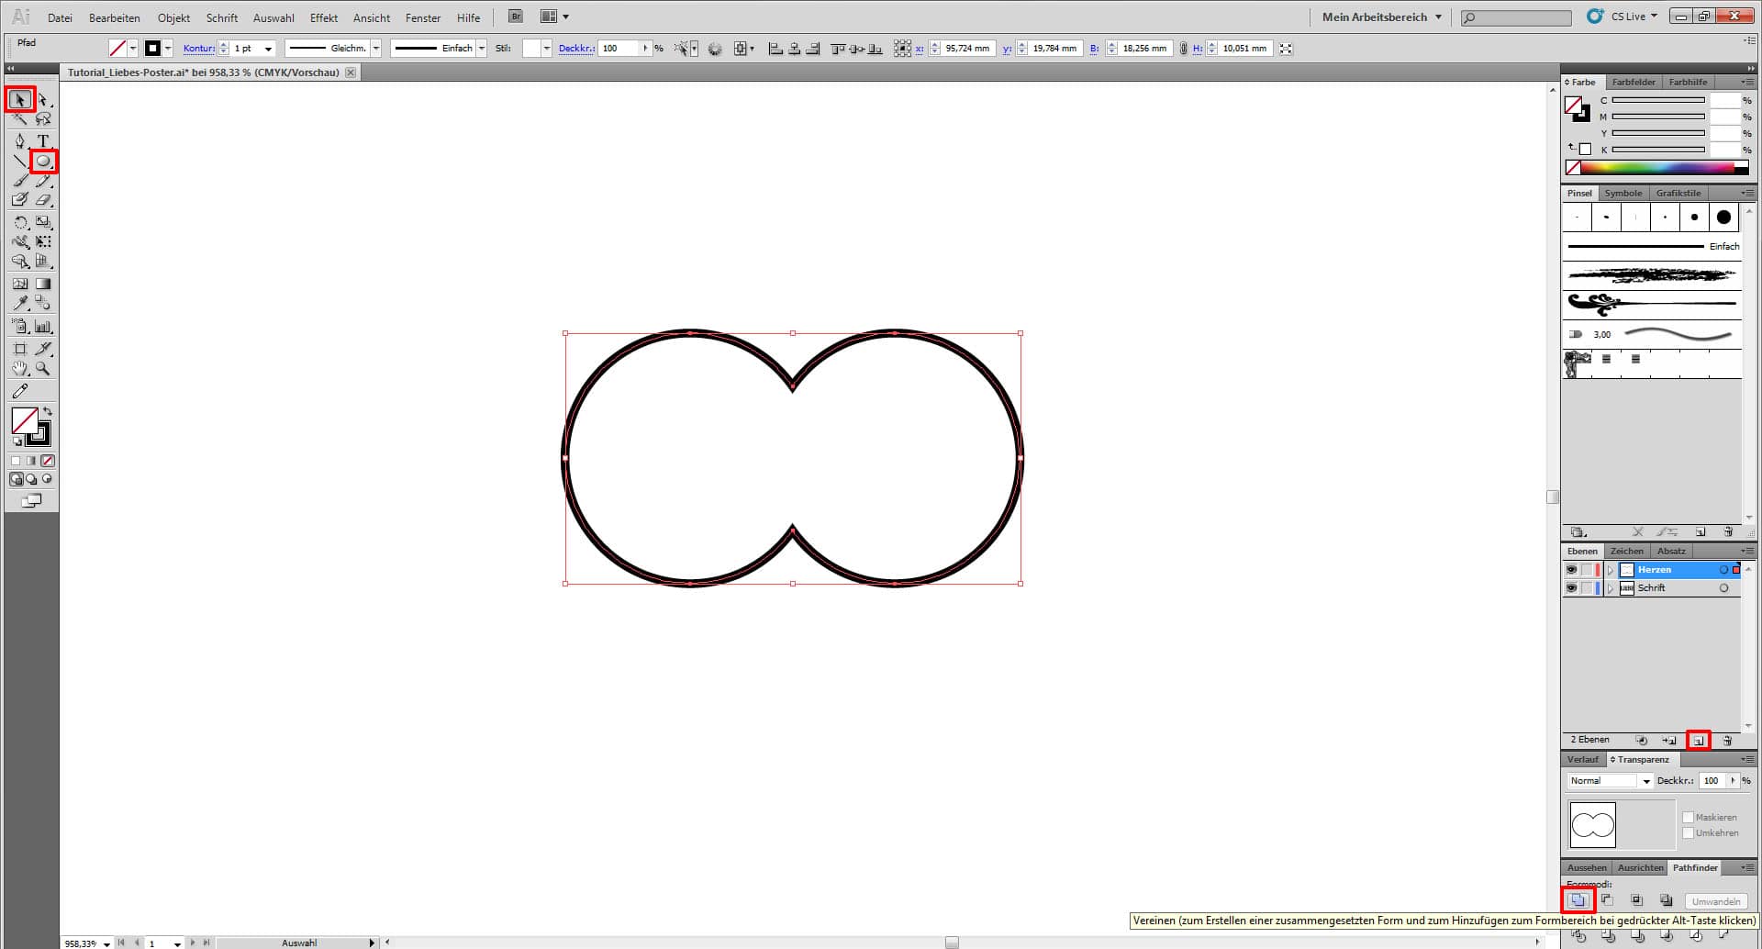
Task: Expand the Herzen layer disclosure triangle
Action: [1611, 569]
